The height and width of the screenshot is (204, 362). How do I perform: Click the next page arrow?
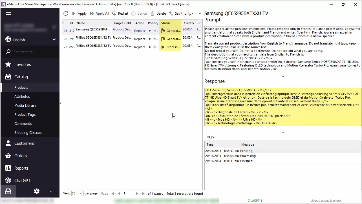137,194
